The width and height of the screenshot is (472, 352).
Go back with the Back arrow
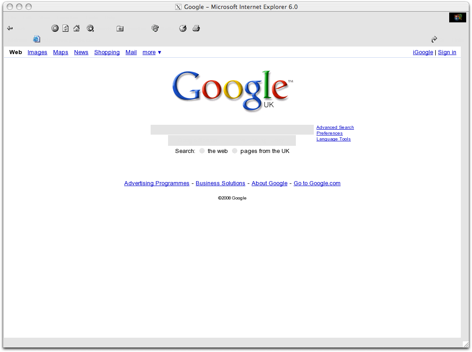10,28
